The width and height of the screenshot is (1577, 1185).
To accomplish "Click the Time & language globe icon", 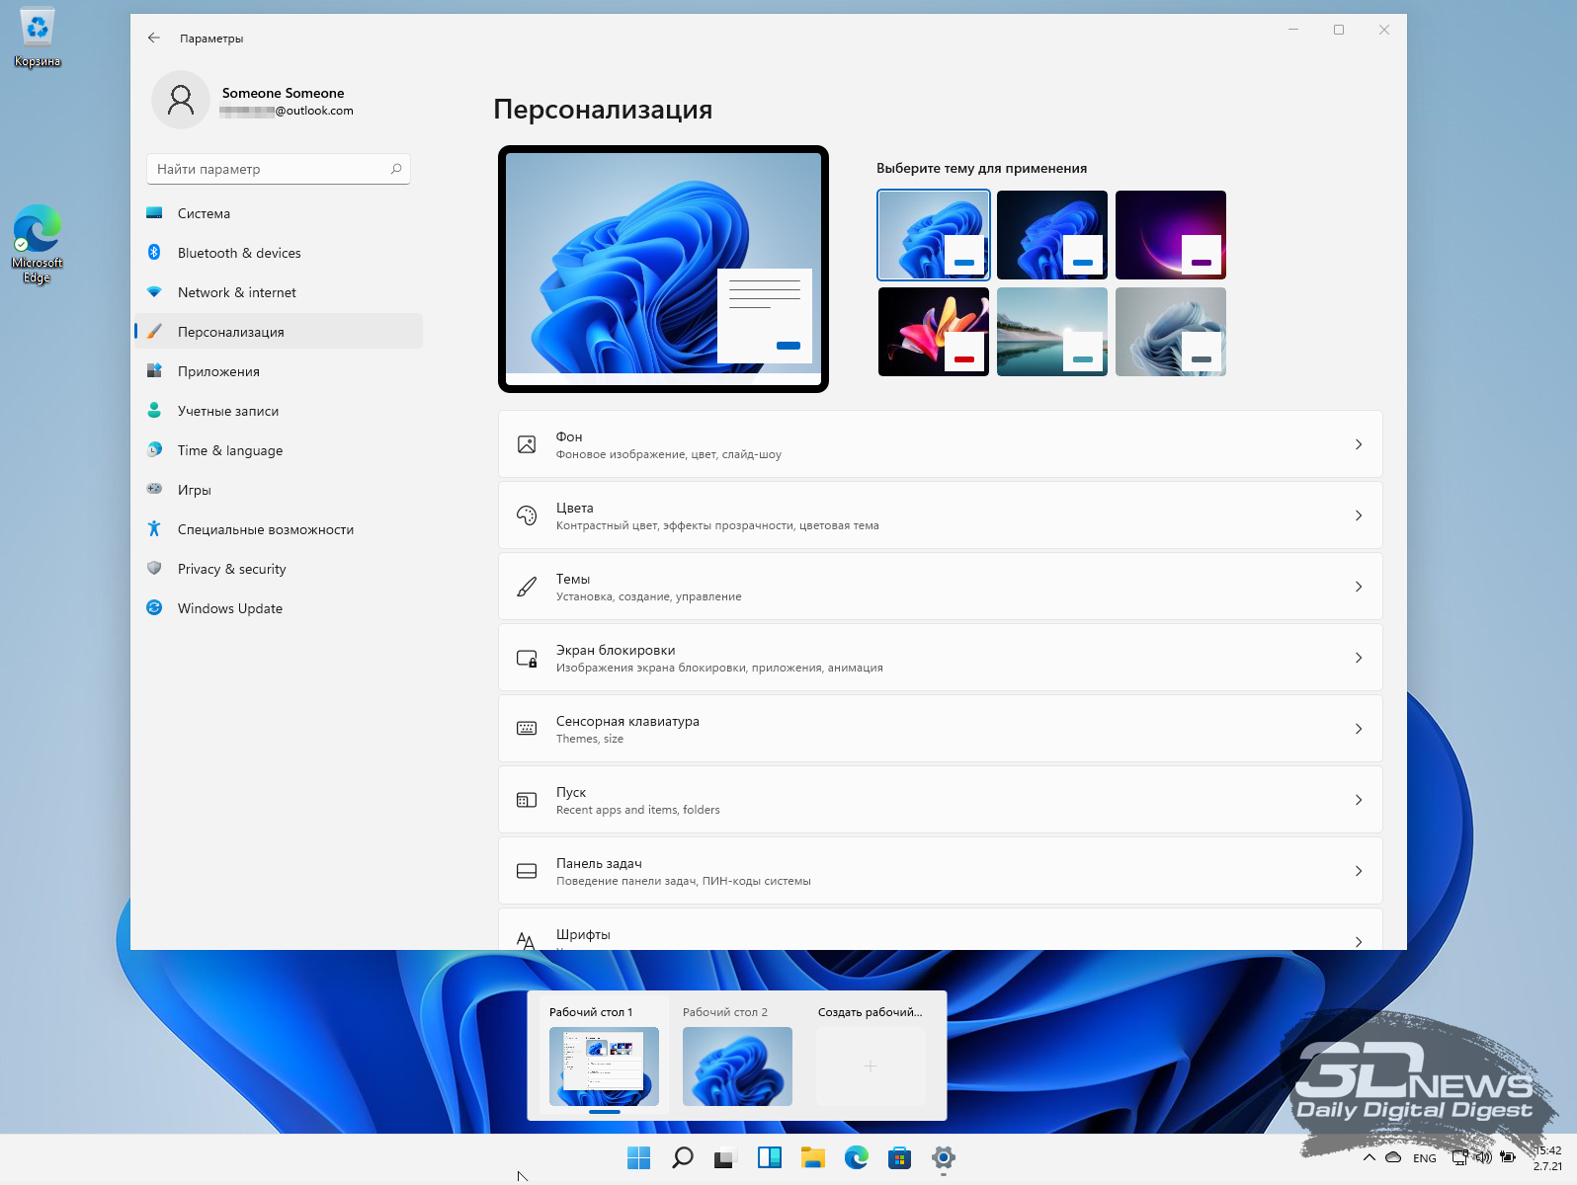I will coord(154,449).
